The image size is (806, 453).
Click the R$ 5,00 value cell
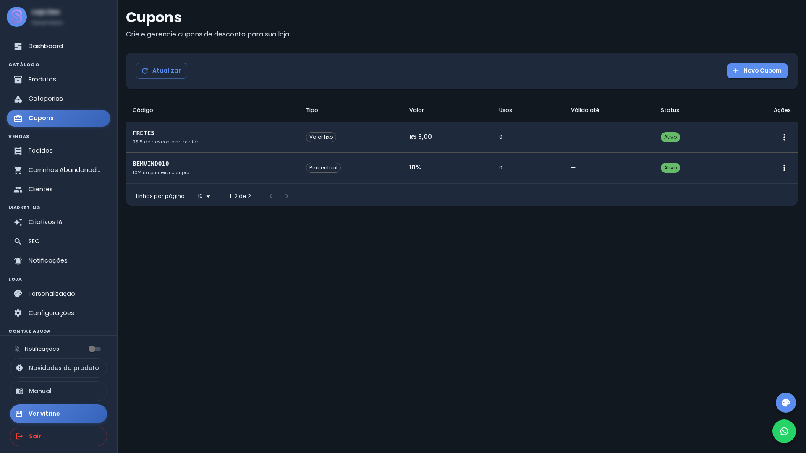[421, 137]
